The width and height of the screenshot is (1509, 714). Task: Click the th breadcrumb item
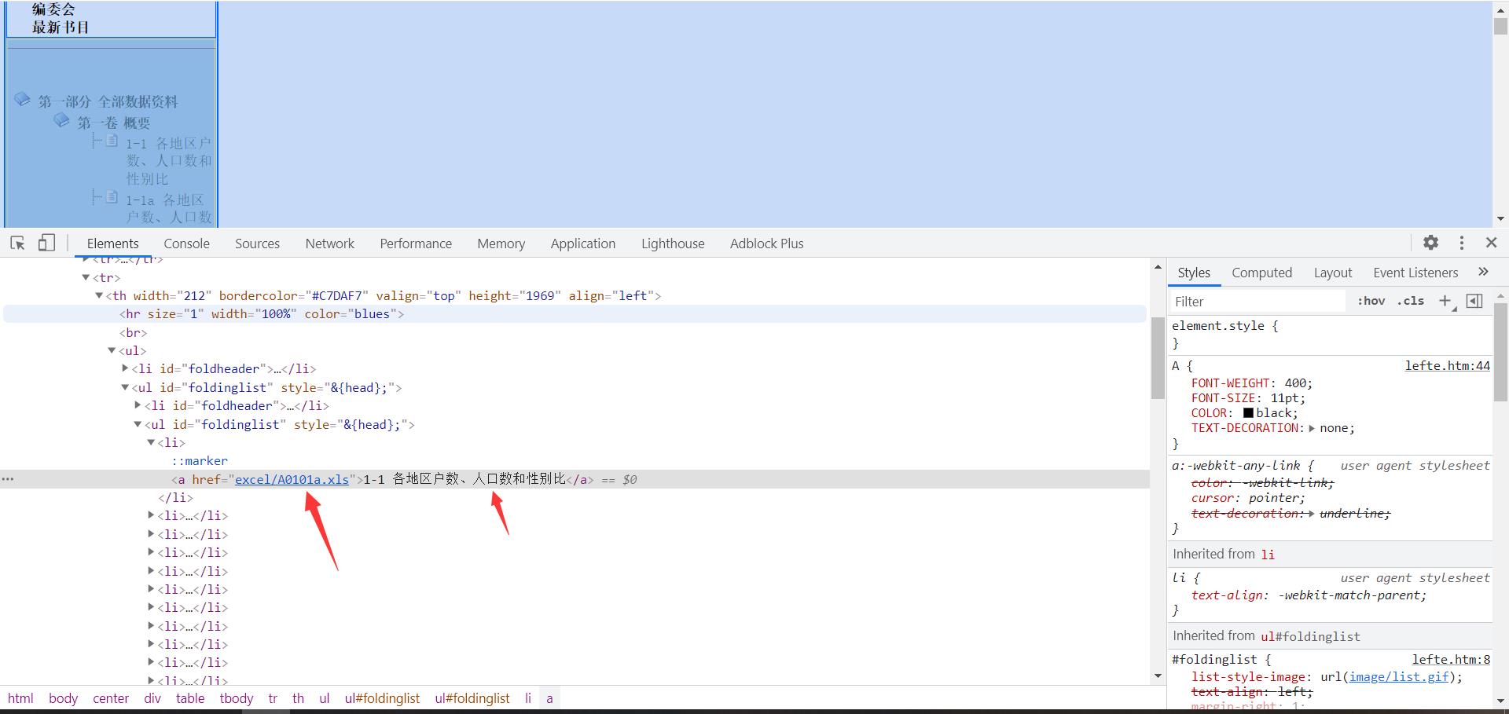[x=298, y=698]
